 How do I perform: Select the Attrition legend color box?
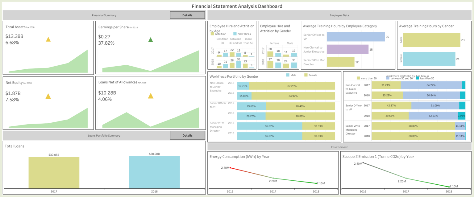coord(212,34)
